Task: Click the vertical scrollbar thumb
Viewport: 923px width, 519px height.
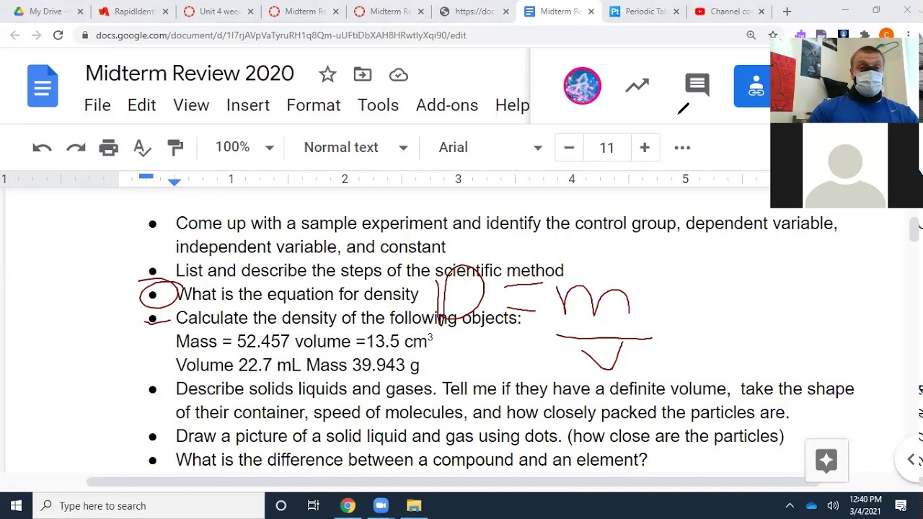Action: point(915,229)
